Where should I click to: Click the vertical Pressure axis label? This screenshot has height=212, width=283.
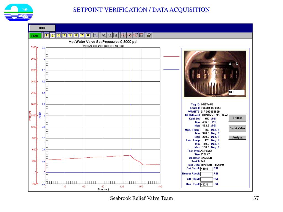pyautogui.click(x=30, y=116)
